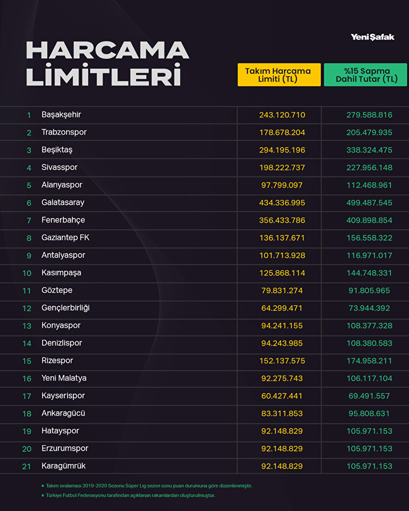Click Erzurumspor's deviation amount 105.971.153

coord(369,449)
